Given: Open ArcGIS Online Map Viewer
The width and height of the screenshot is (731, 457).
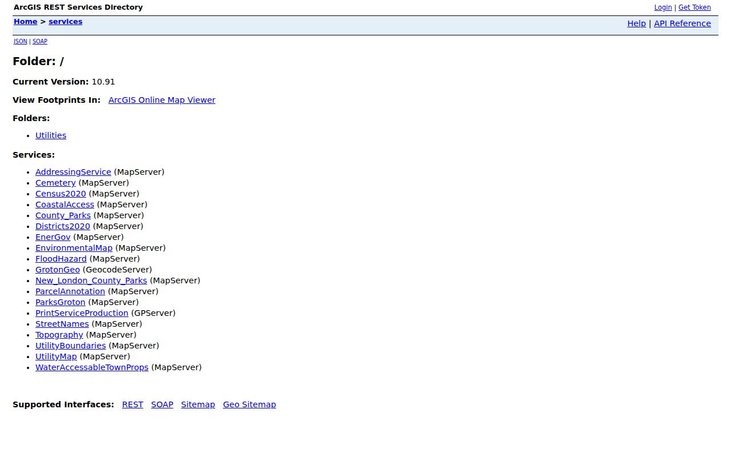Looking at the screenshot, I should point(162,100).
